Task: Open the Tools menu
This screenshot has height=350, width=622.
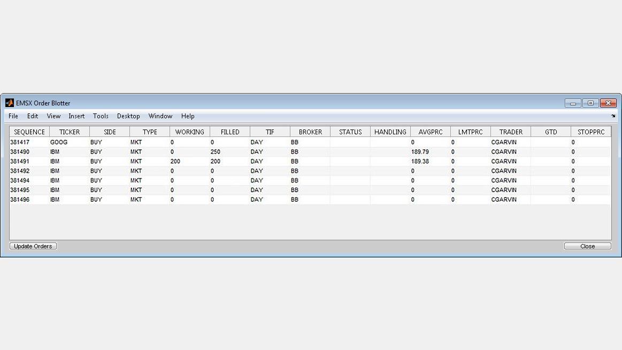Action: [101, 116]
